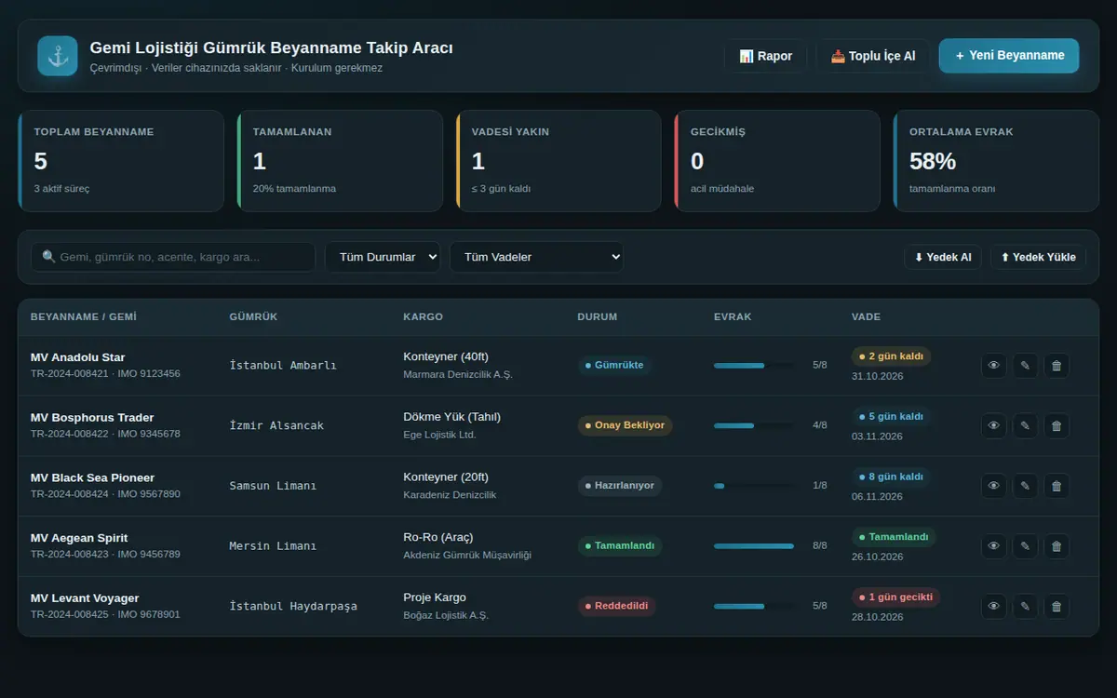
Task: View details of MV Anadolu Star
Action: pos(993,366)
